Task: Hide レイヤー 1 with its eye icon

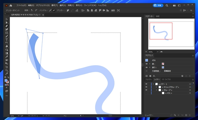Action: 146,84
